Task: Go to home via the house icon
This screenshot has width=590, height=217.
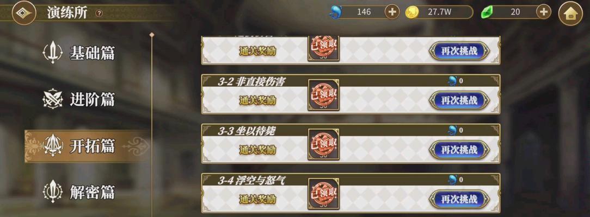Action: pyautogui.click(x=570, y=14)
